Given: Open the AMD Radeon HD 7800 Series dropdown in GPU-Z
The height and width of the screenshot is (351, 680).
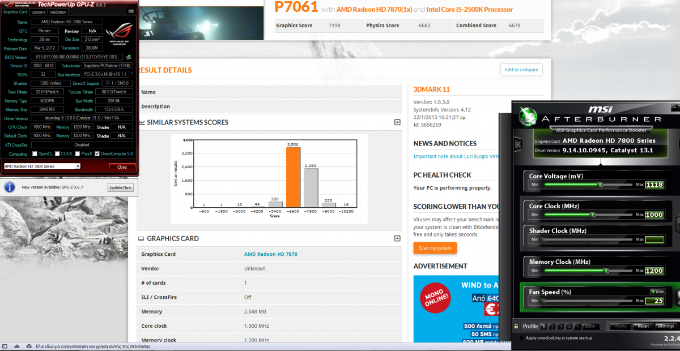Looking at the screenshot, I should tap(42, 166).
